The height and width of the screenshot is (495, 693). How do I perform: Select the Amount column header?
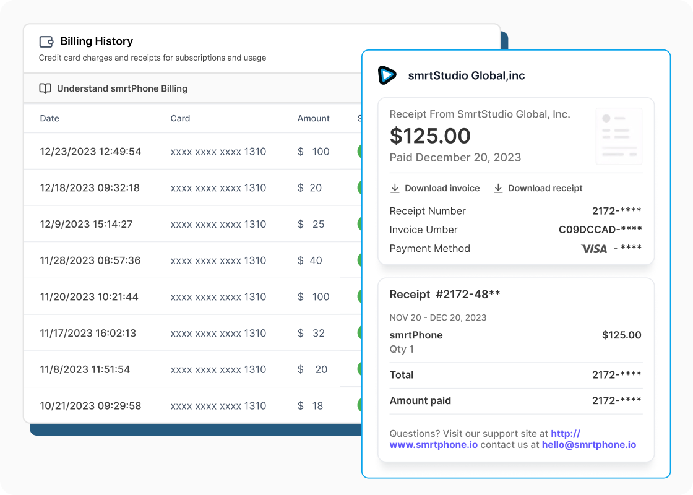(314, 118)
